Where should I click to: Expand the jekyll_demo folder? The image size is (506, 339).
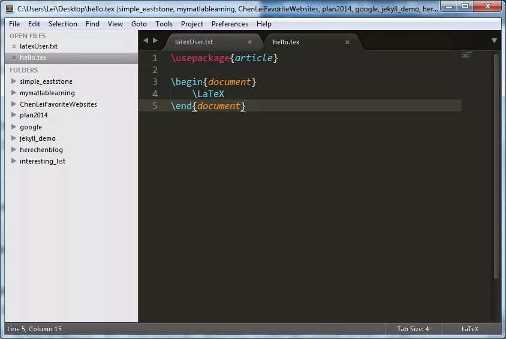click(x=14, y=138)
